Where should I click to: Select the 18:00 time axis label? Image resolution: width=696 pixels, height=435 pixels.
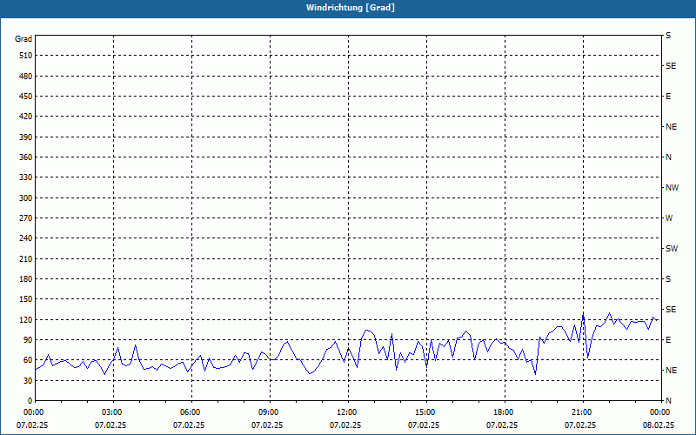pyautogui.click(x=504, y=412)
